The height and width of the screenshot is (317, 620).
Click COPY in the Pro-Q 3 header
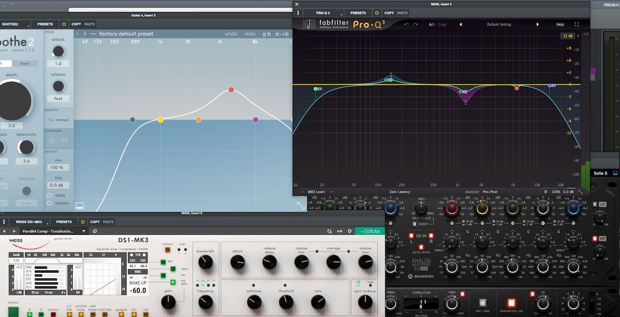389,13
